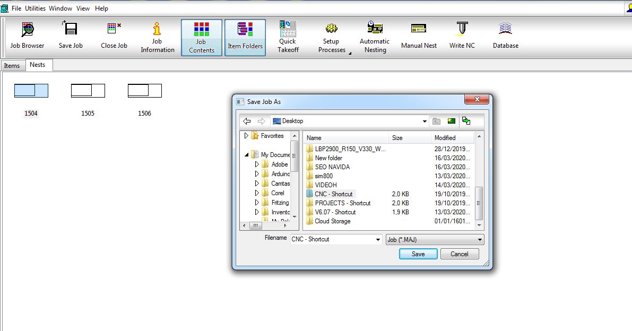Expand the Favorites tree node
This screenshot has height=331, width=632.
[x=246, y=136]
